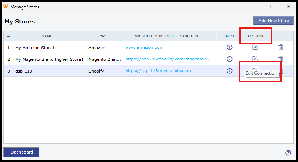Delete My Amazon Store1 with trash icon

(281, 47)
